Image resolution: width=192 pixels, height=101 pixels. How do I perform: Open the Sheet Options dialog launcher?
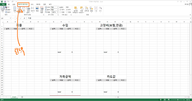[71, 15]
